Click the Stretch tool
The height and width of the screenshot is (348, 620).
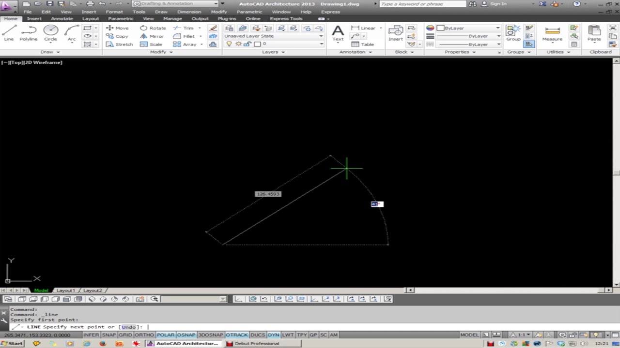pos(119,44)
